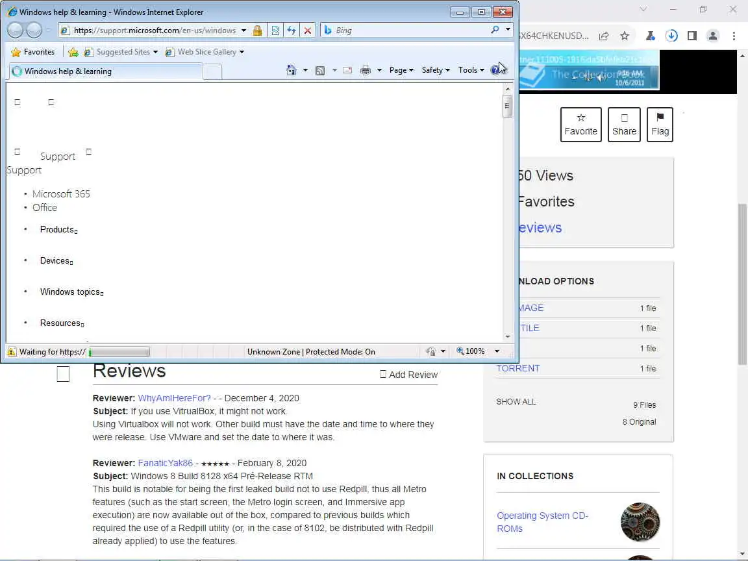Click the Refresh arrows icon in IE
The height and width of the screenshot is (561, 748).
pos(291,31)
